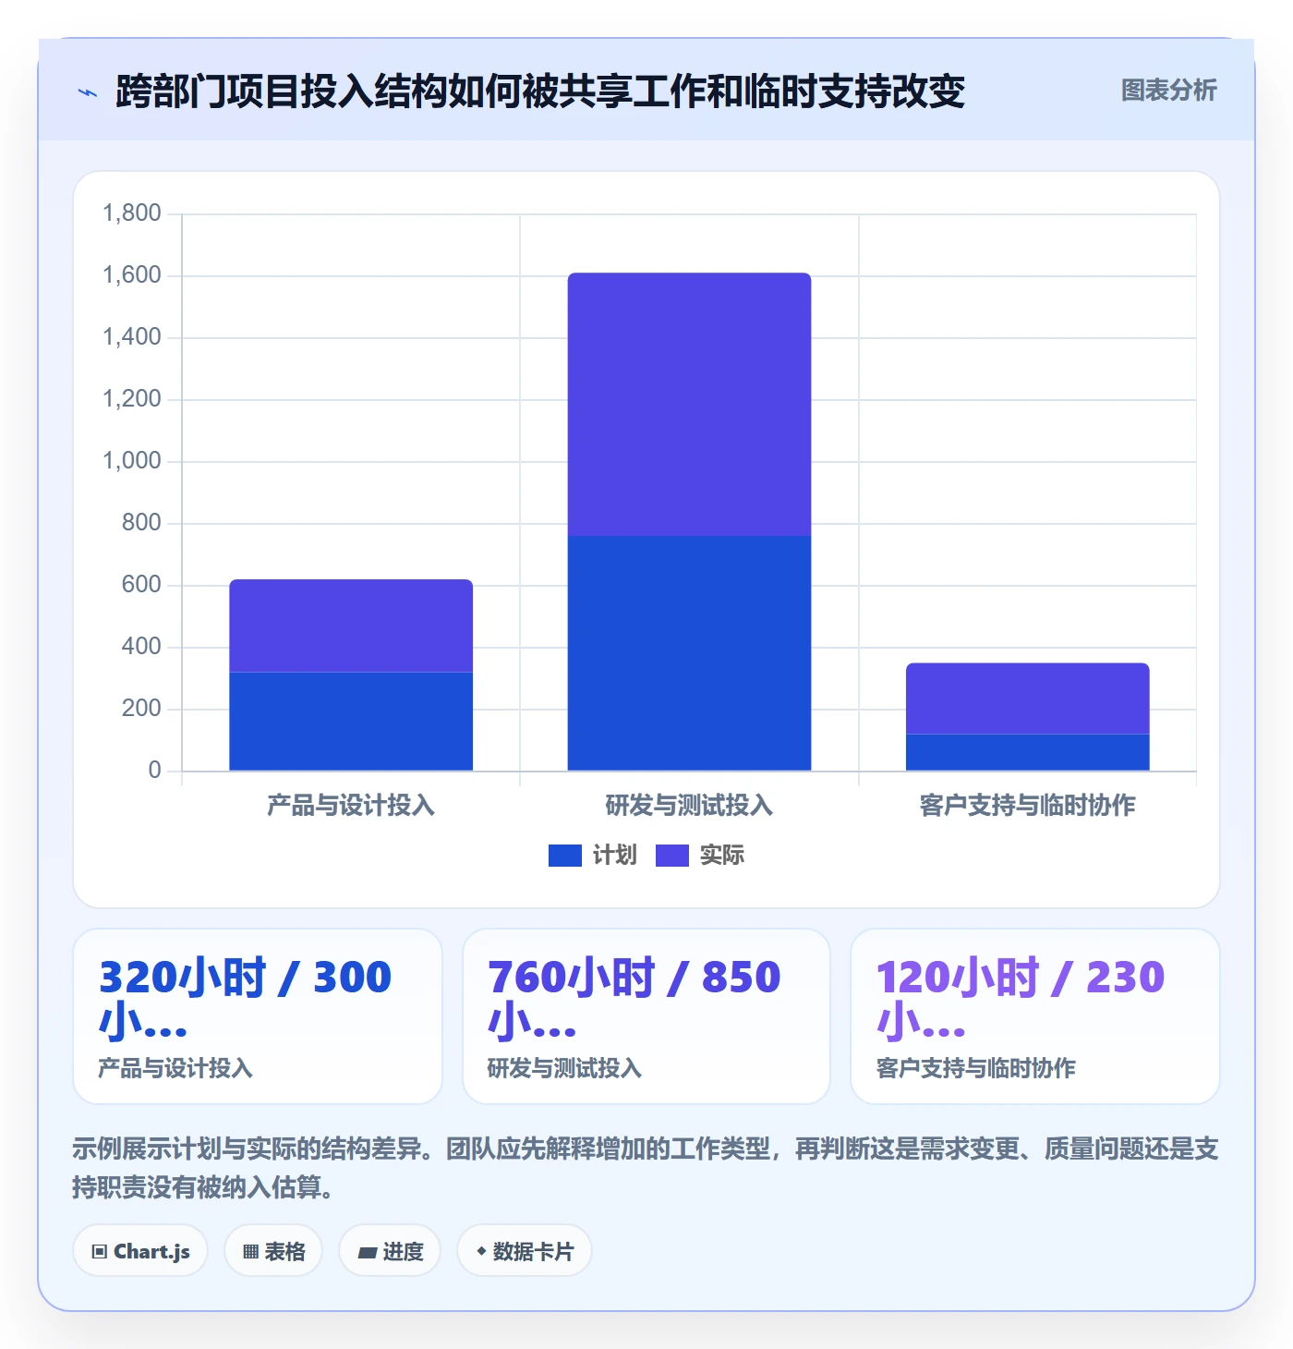Image resolution: width=1293 pixels, height=1349 pixels.
Task: Click the caption 客户支持与临时协作 under the third card
Action: coord(975,1068)
